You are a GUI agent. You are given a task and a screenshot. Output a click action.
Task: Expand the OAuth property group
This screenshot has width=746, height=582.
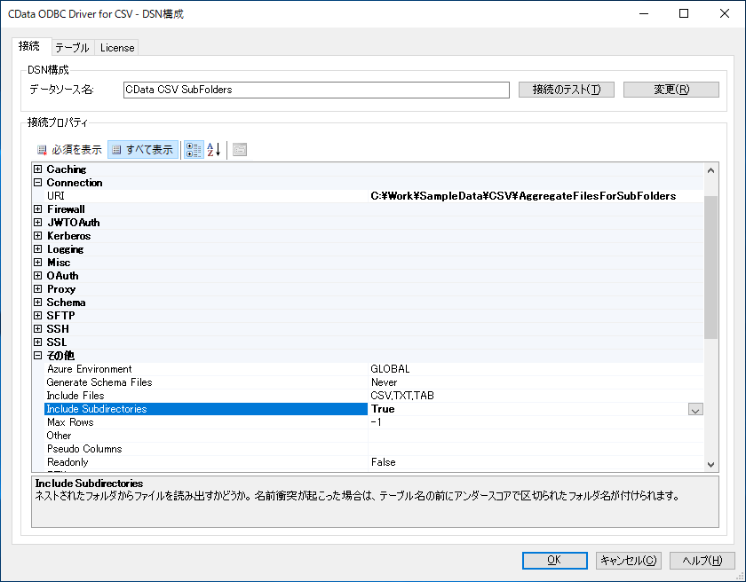pyautogui.click(x=38, y=276)
